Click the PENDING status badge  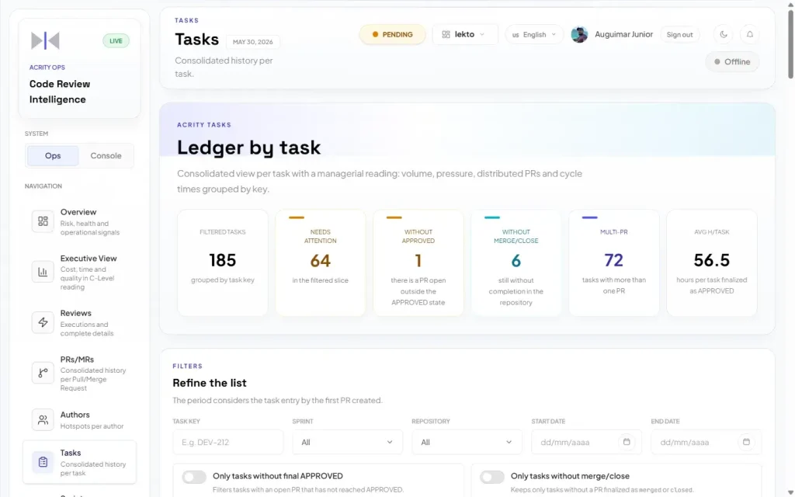(x=392, y=34)
